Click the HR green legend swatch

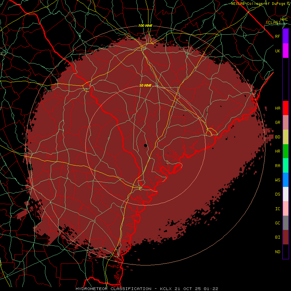(286, 151)
